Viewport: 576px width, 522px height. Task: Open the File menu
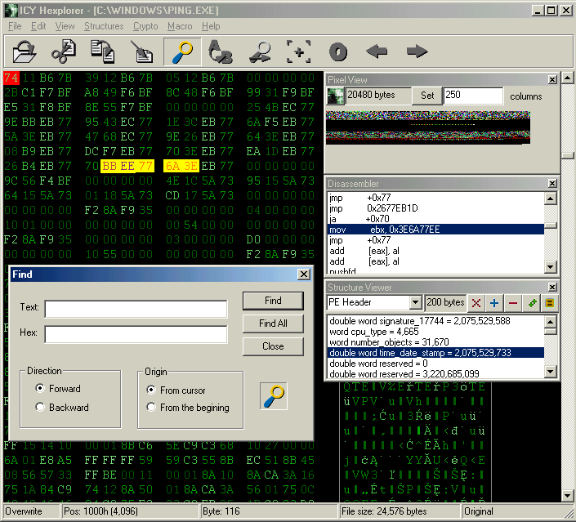click(x=15, y=26)
